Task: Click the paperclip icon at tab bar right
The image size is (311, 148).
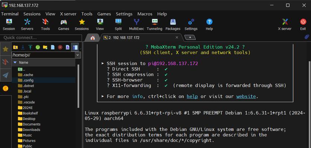Action: (307, 37)
